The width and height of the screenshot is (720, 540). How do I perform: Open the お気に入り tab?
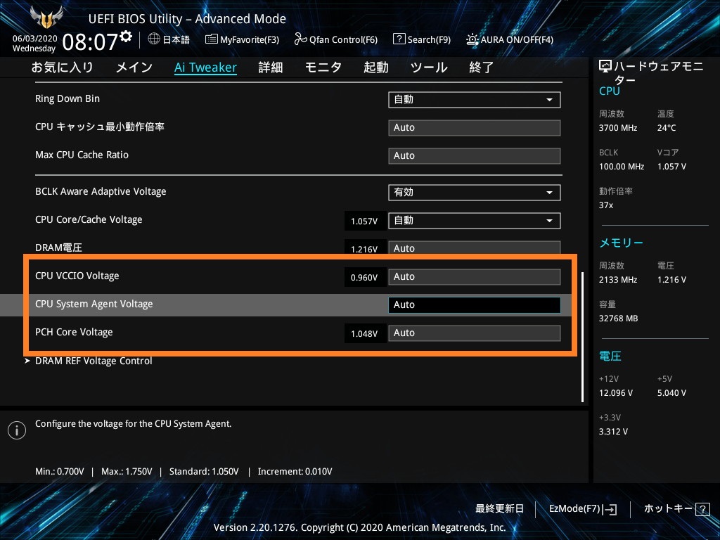click(62, 67)
